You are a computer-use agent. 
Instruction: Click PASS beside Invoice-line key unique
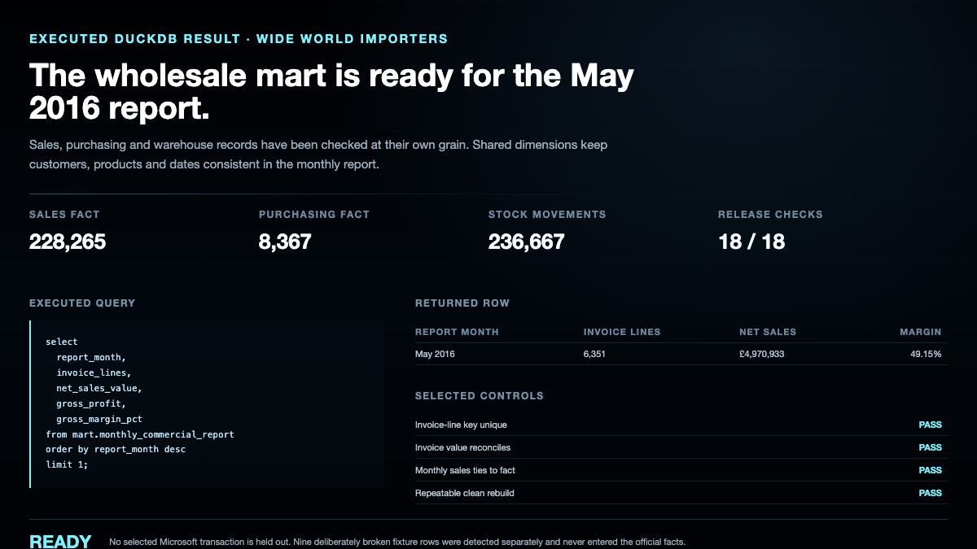click(931, 425)
